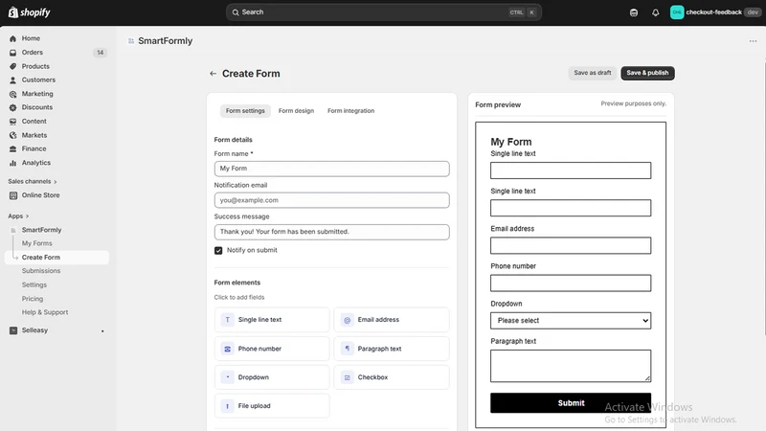Open the Please select dropdown in preview
The width and height of the screenshot is (766, 431).
[x=571, y=321]
